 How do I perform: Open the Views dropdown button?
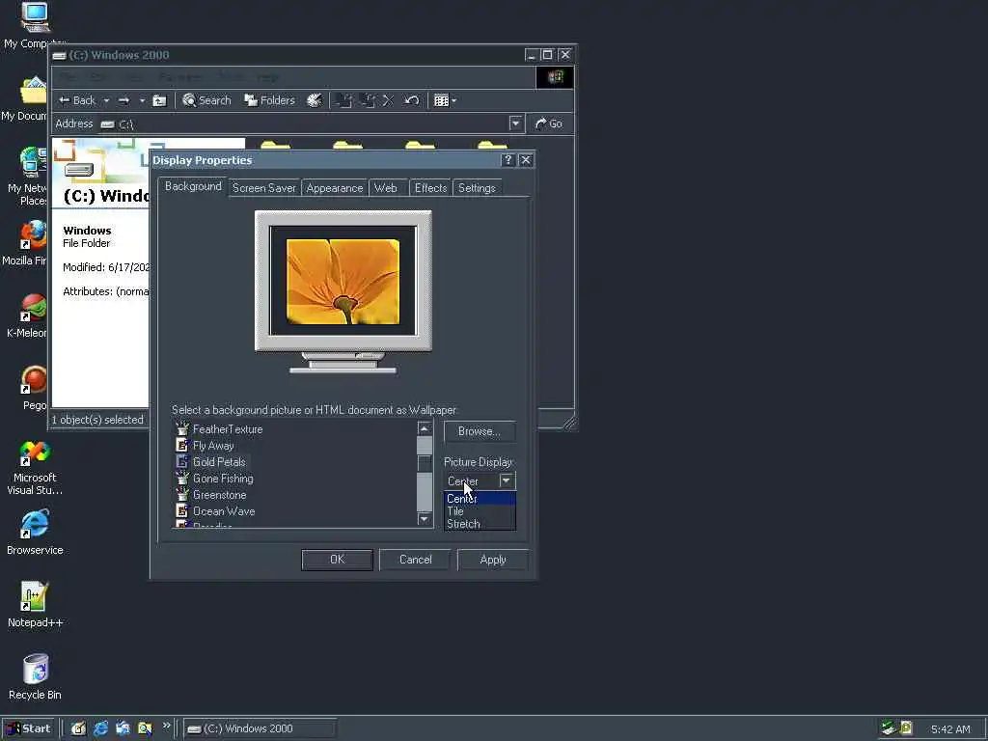point(445,100)
